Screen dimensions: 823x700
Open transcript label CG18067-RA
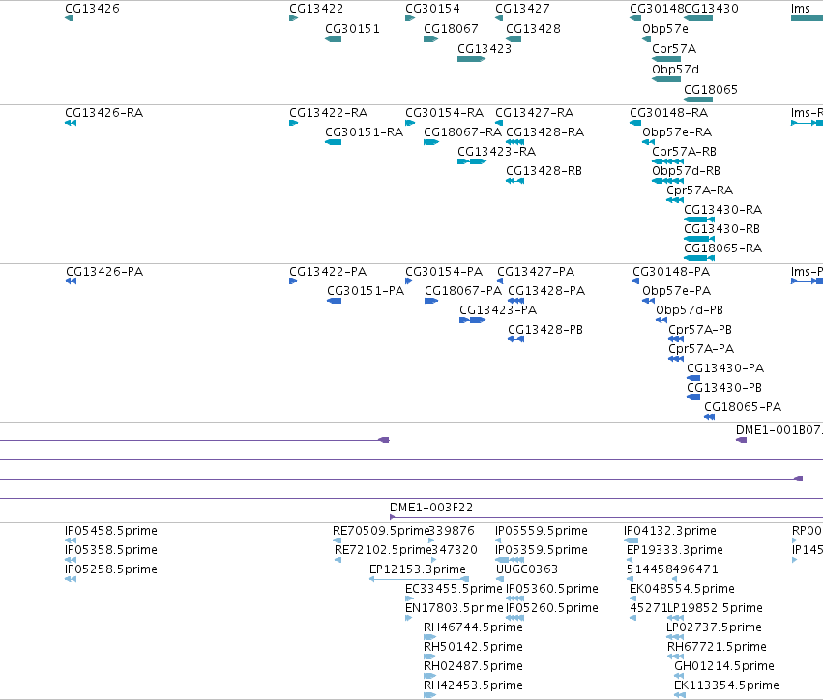[x=463, y=132]
